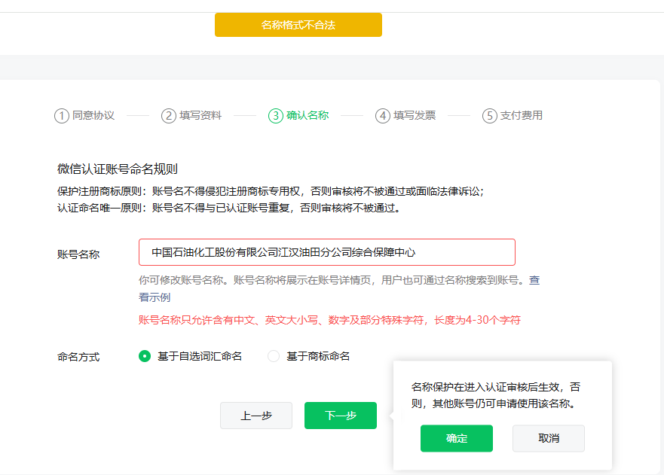Click step 2 填写资料
The height and width of the screenshot is (475, 664).
pos(191,115)
